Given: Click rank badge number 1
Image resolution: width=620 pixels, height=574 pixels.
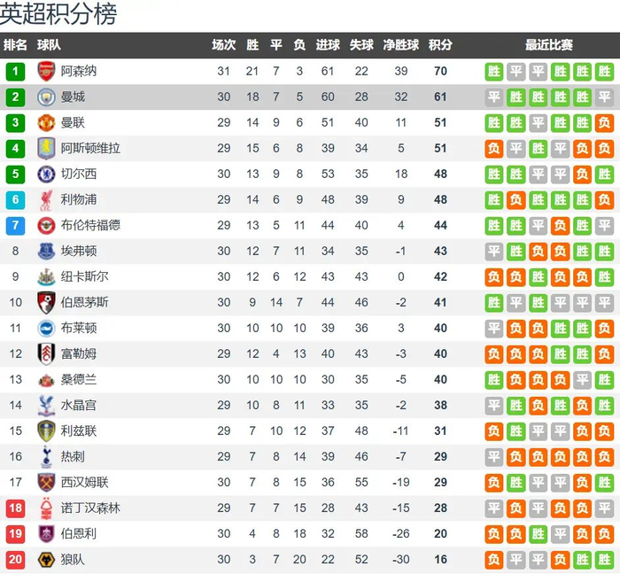Looking at the screenshot, I should [16, 72].
